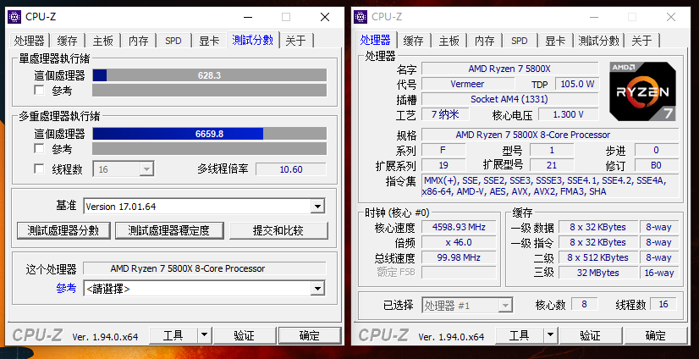This screenshot has height=359, width=699.
Task: Click the 规格 field in right window
Action: (550, 135)
